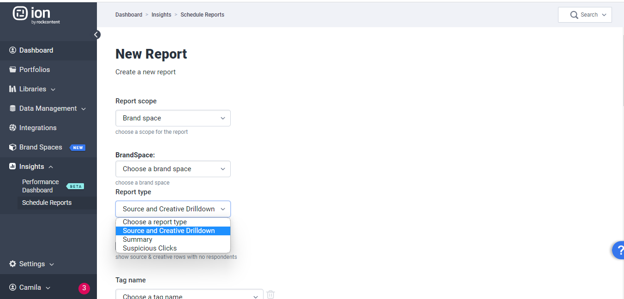Open the blue help question mark button
624x299 pixels.
[x=618, y=251]
